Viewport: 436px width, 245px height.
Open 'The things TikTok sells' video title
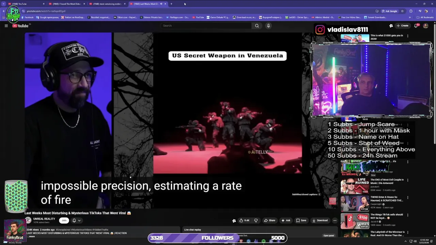click(x=387, y=216)
